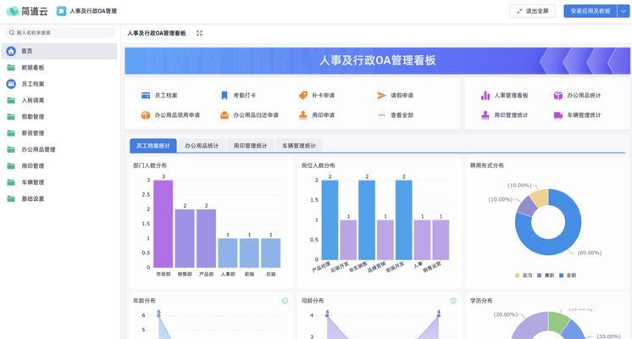
Task: Click the 安装应用及数据 button
Action: (x=590, y=11)
